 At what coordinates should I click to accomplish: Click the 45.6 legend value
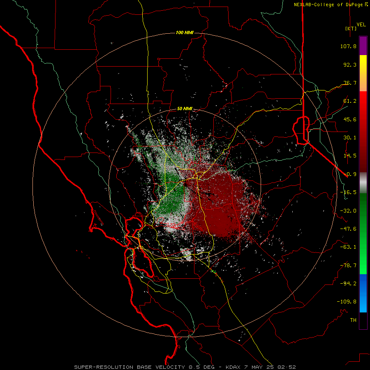(350, 119)
